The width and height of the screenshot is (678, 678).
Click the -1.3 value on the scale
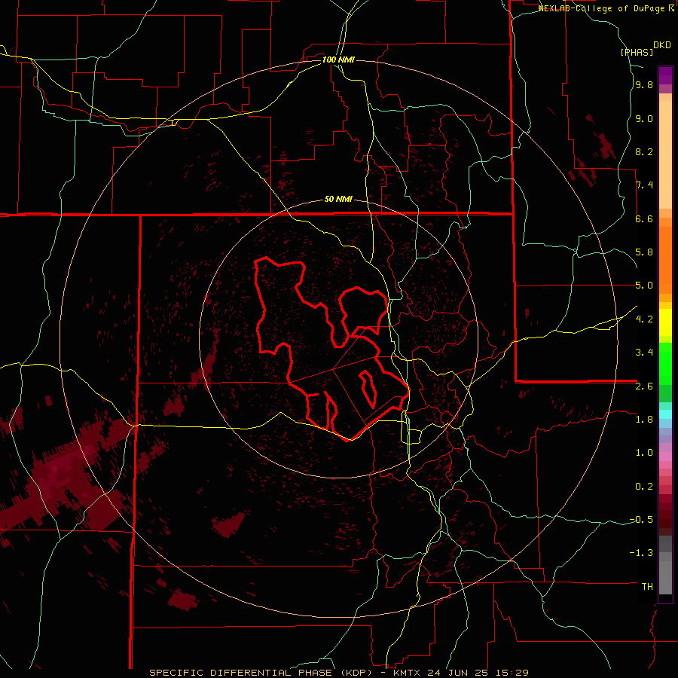coord(641,553)
